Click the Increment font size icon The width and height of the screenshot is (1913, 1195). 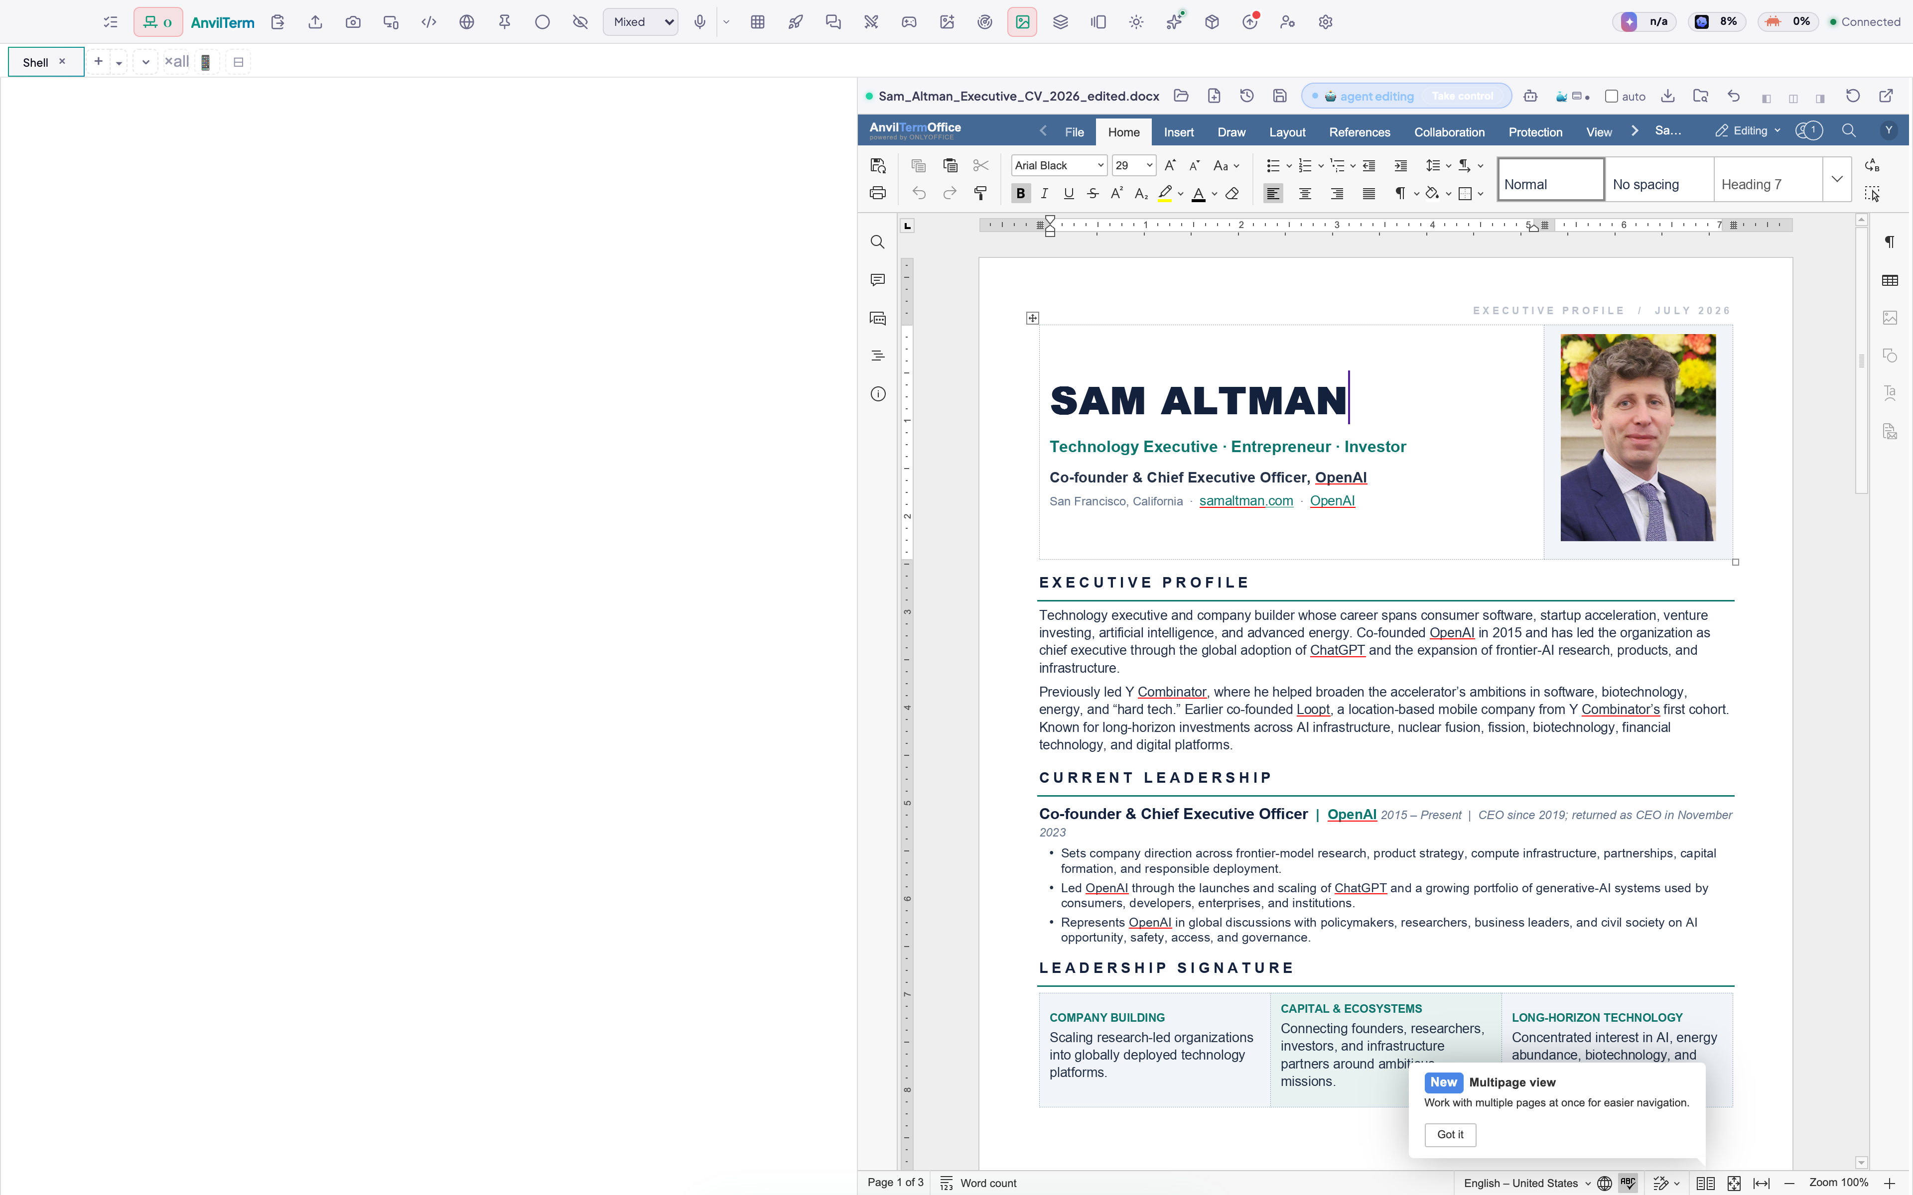(1170, 165)
